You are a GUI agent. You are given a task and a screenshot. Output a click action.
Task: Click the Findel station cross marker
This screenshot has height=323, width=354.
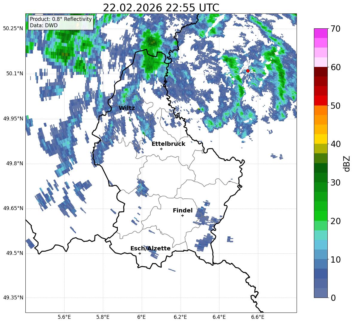pyautogui.click(x=182, y=216)
